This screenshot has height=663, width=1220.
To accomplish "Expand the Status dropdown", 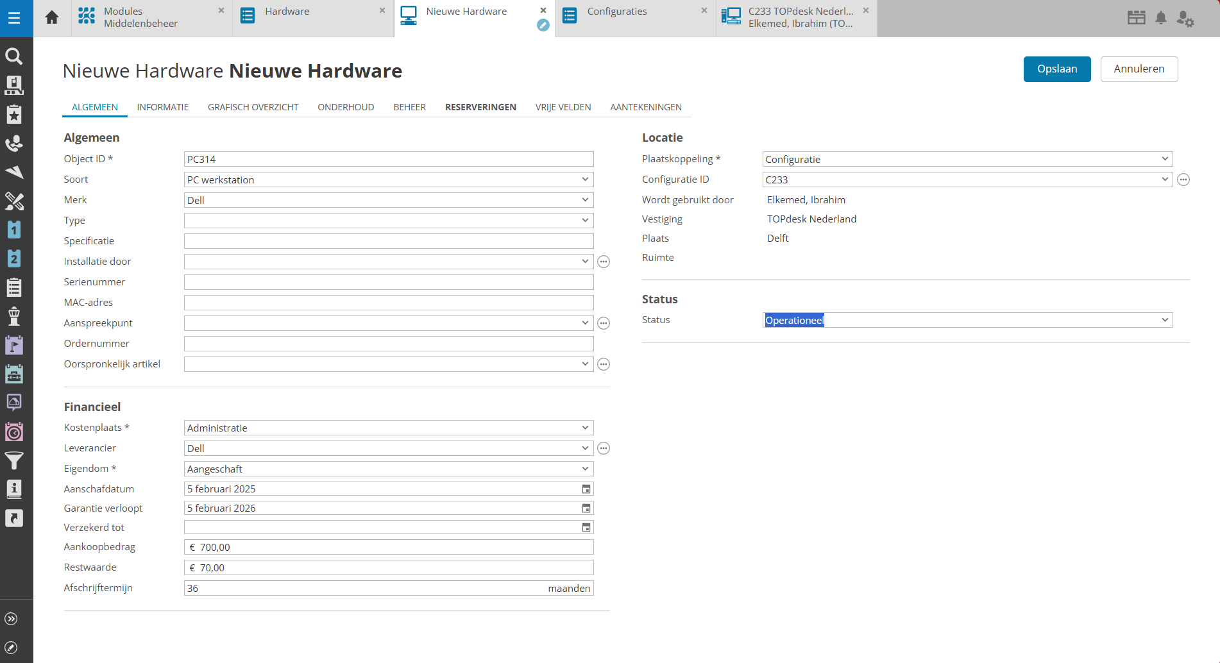I will [x=1165, y=320].
